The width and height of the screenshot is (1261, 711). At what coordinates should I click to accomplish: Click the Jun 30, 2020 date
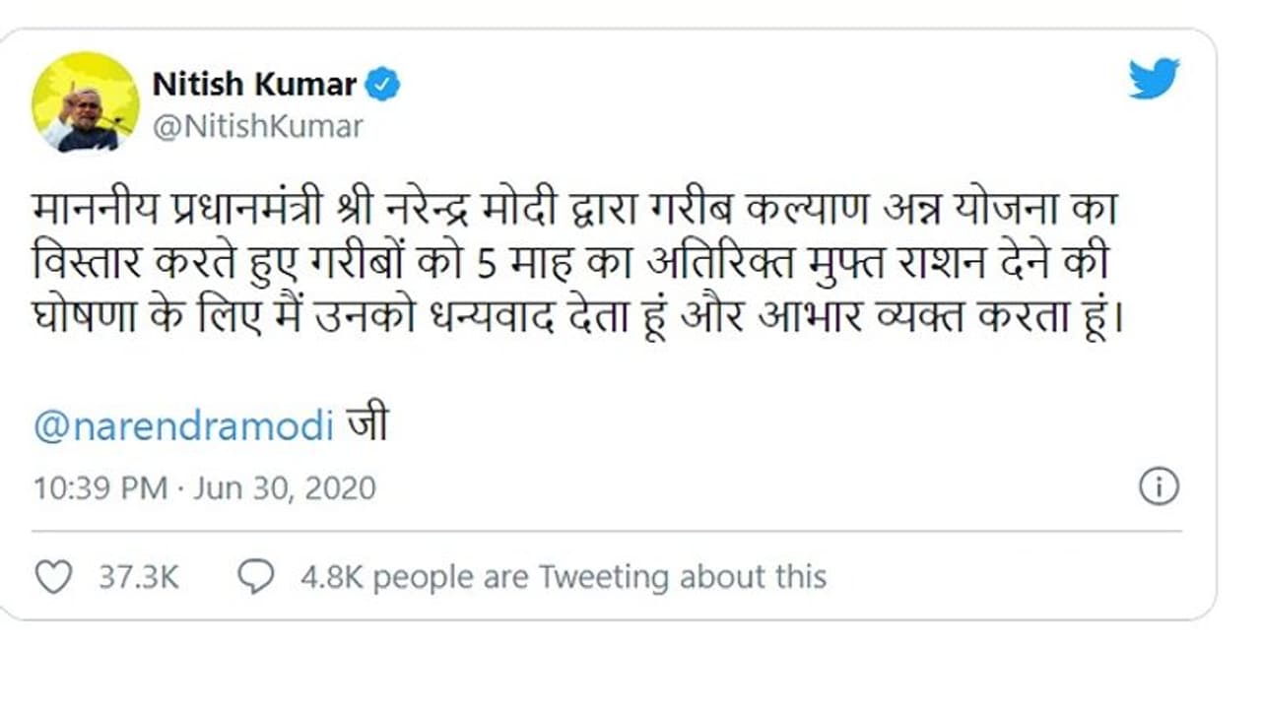click(285, 488)
